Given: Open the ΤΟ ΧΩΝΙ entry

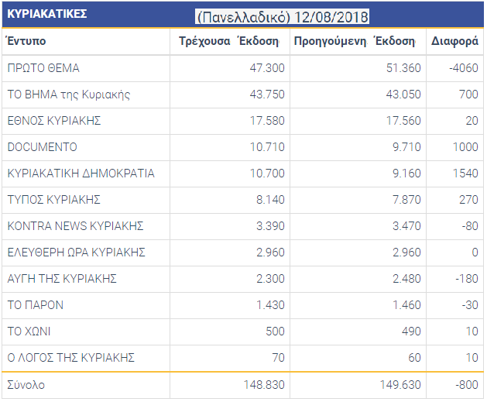Looking at the screenshot, I should point(29,332).
